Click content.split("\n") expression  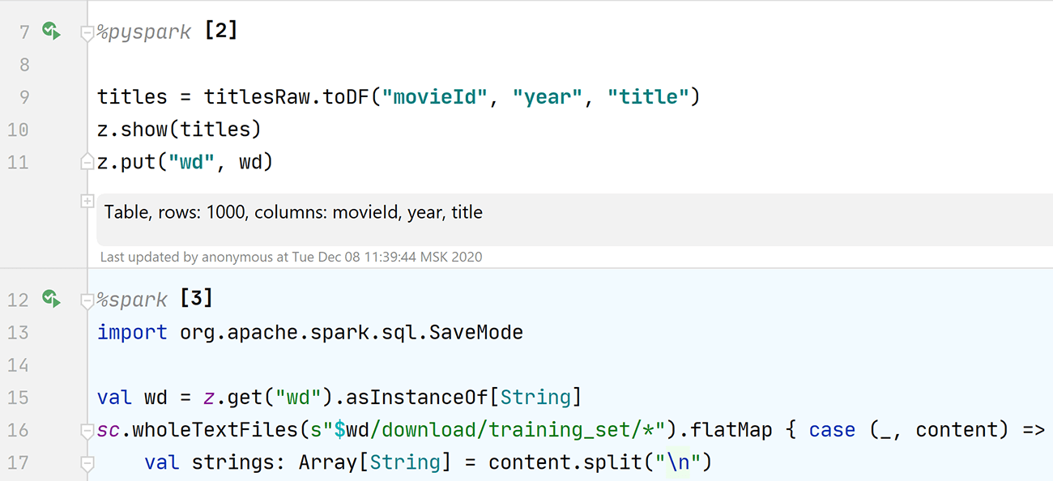(x=599, y=462)
